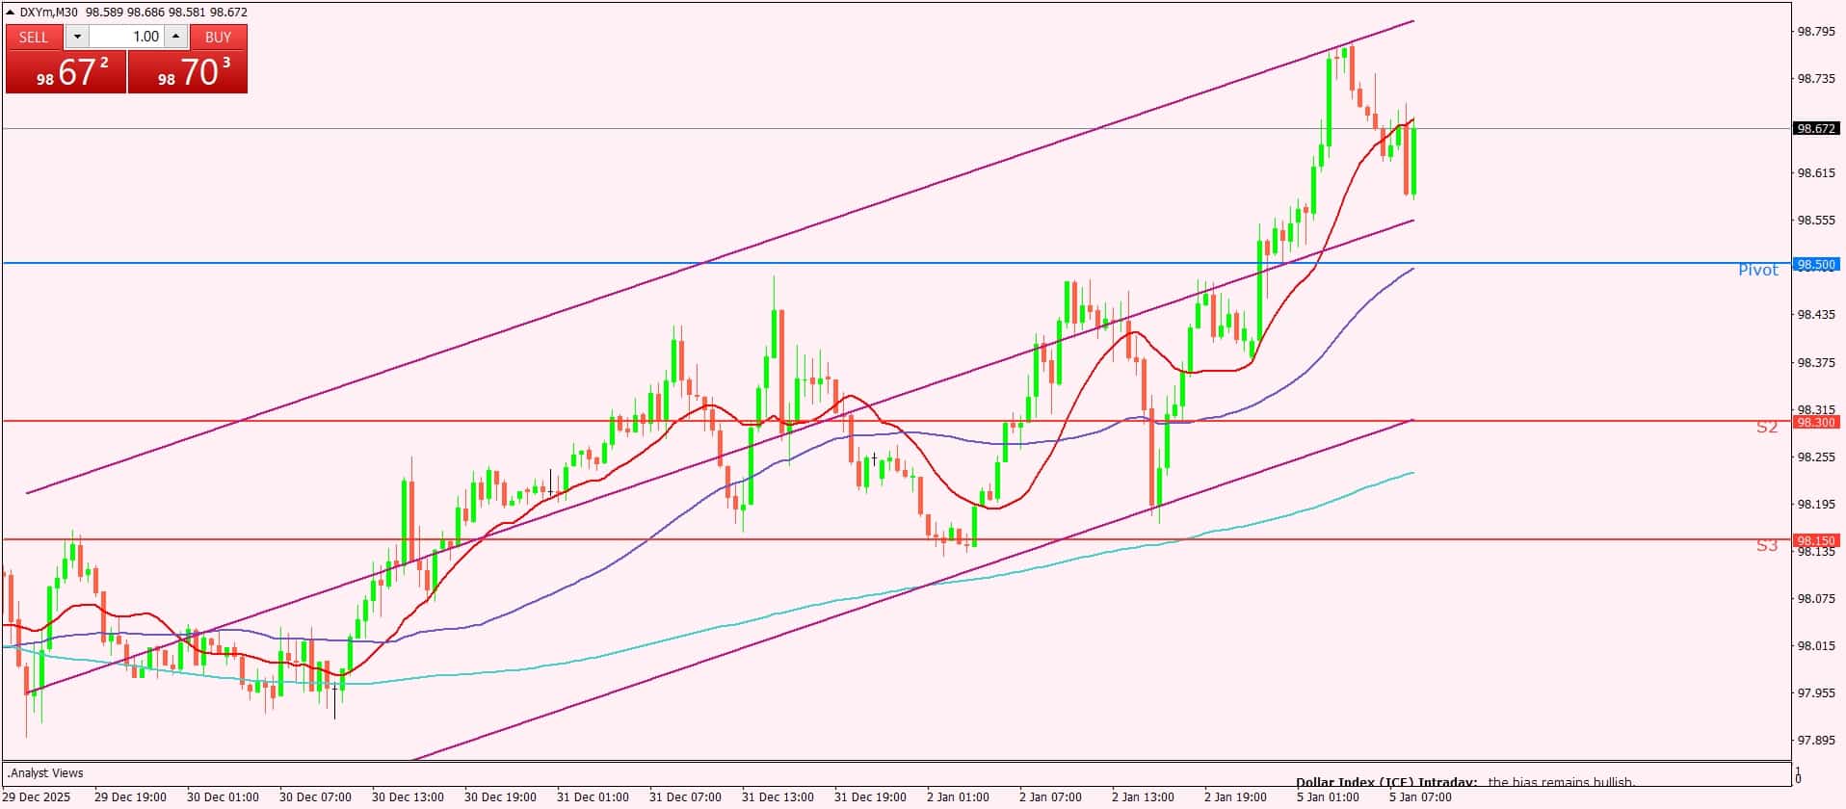This screenshot has height=809, width=1846.
Task: Click 98.255 on the price scale
Action: point(1816,457)
